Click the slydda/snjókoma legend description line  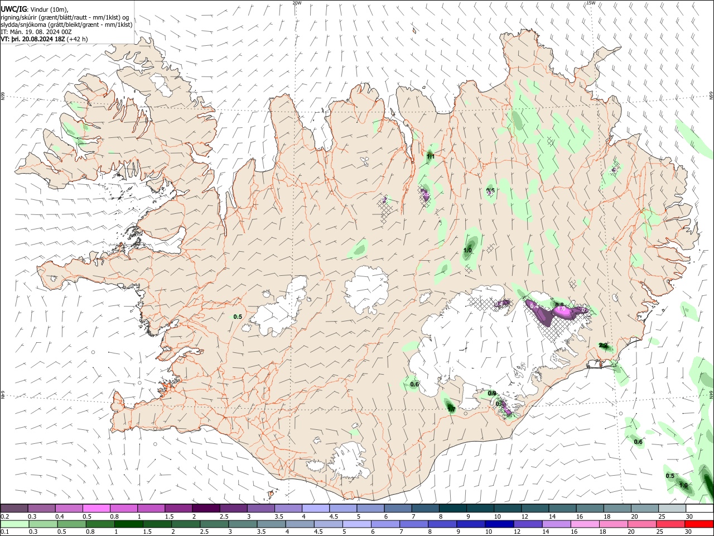click(66, 25)
